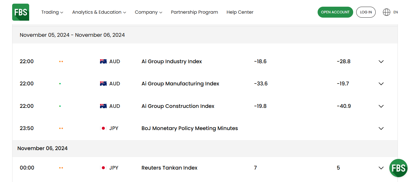Click green impact dot for Ai Group Manufacturing Index

pos(60,84)
